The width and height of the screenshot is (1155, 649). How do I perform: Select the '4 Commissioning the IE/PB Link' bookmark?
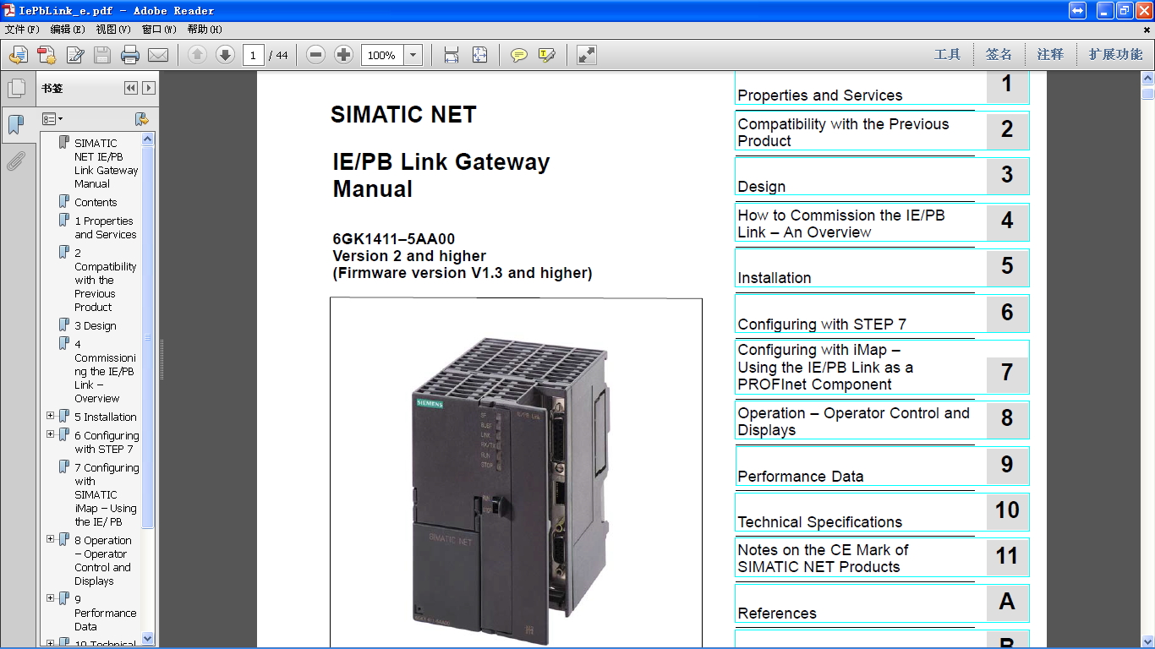coord(105,371)
